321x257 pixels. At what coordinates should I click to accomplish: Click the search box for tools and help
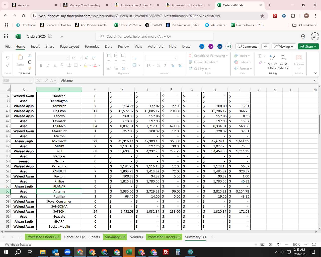pyautogui.click(x=154, y=36)
